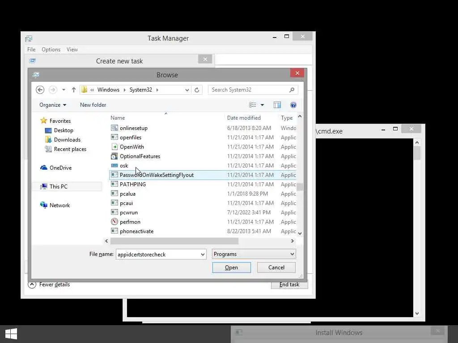Sort by the Name column header
The width and height of the screenshot is (458, 343).
point(118,118)
